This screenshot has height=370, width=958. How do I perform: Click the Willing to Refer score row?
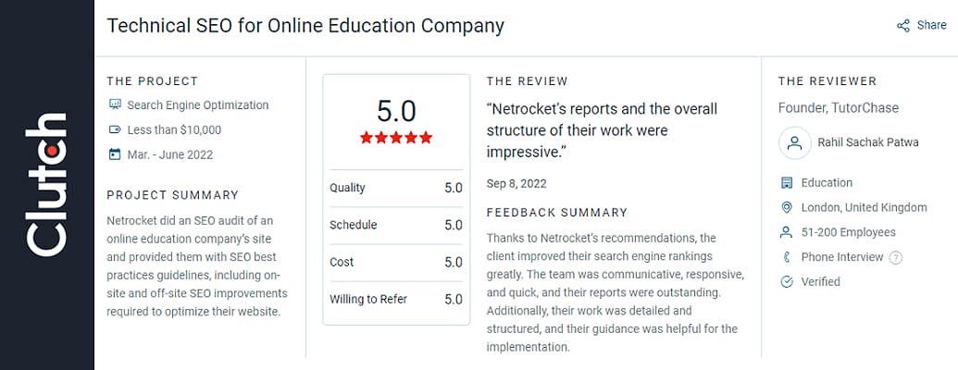click(396, 299)
